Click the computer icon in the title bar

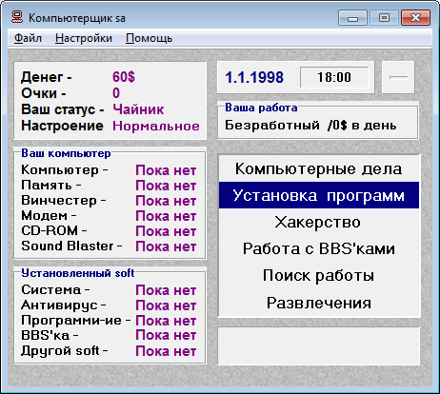click(17, 17)
